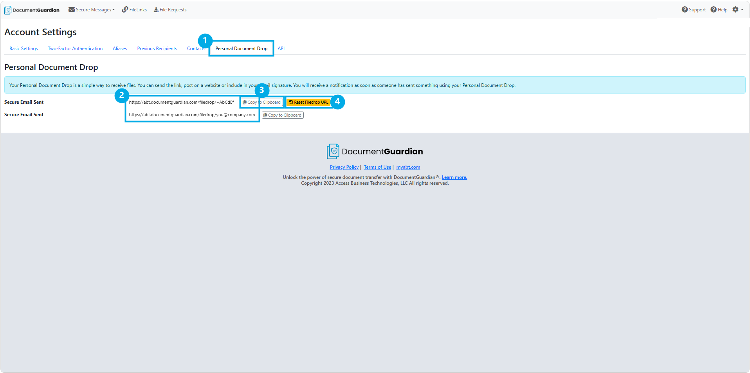
Task: Click the Support link in the header
Action: pyautogui.click(x=694, y=10)
